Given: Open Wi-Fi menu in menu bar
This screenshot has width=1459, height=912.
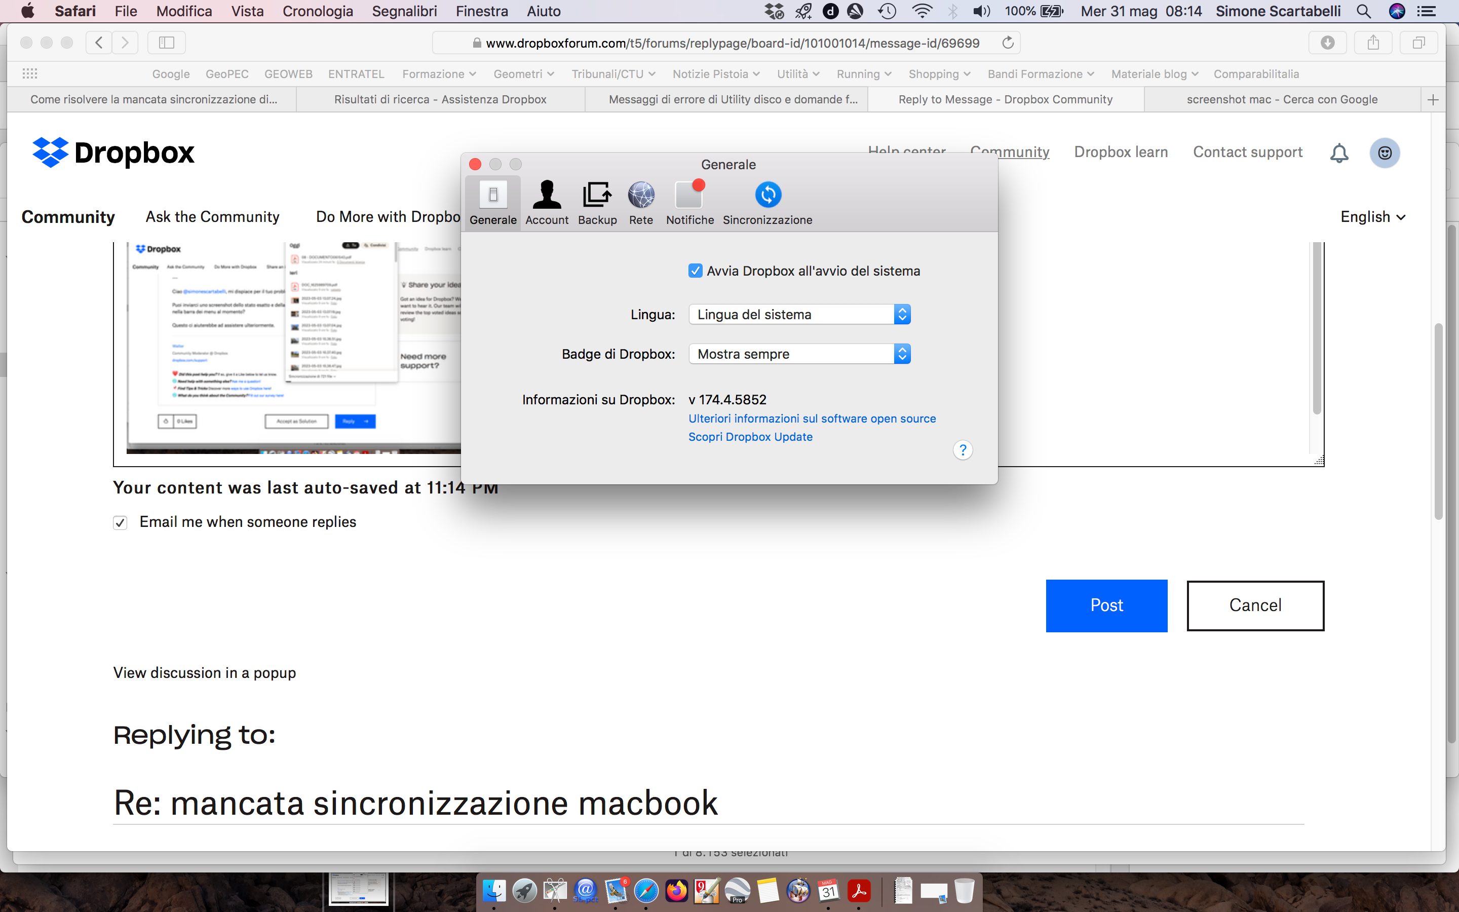Looking at the screenshot, I should 921,11.
